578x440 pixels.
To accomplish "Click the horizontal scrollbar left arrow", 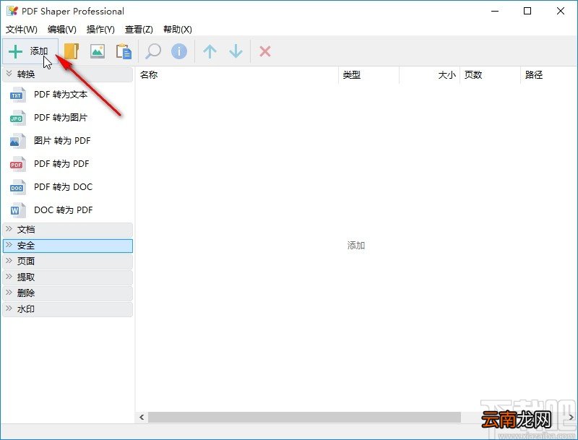I will click(142, 417).
